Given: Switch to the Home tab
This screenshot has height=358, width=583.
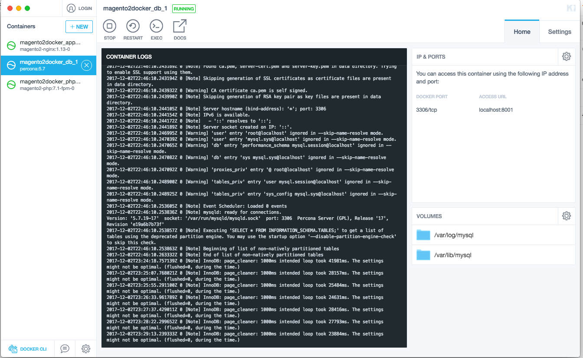Looking at the screenshot, I should tap(522, 32).
